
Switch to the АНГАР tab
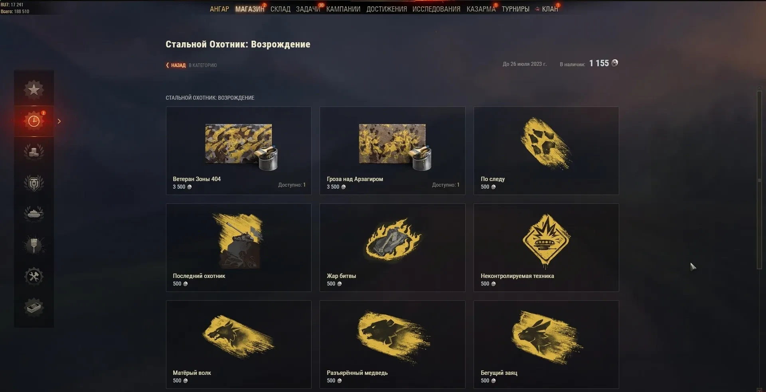click(219, 9)
